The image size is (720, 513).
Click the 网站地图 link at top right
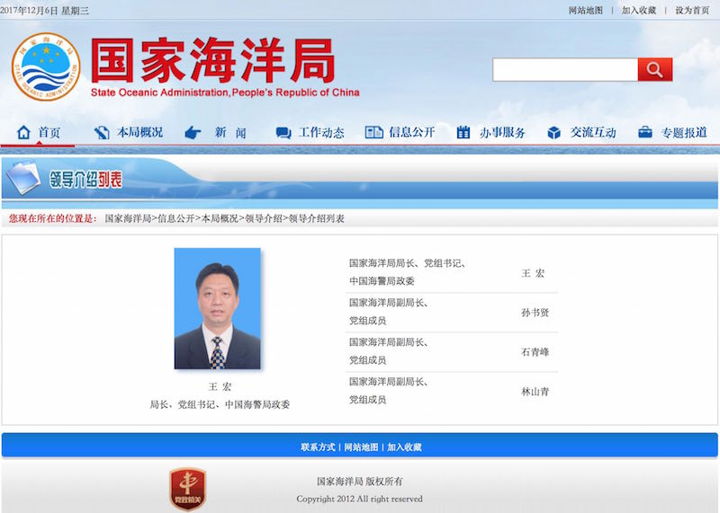586,10
